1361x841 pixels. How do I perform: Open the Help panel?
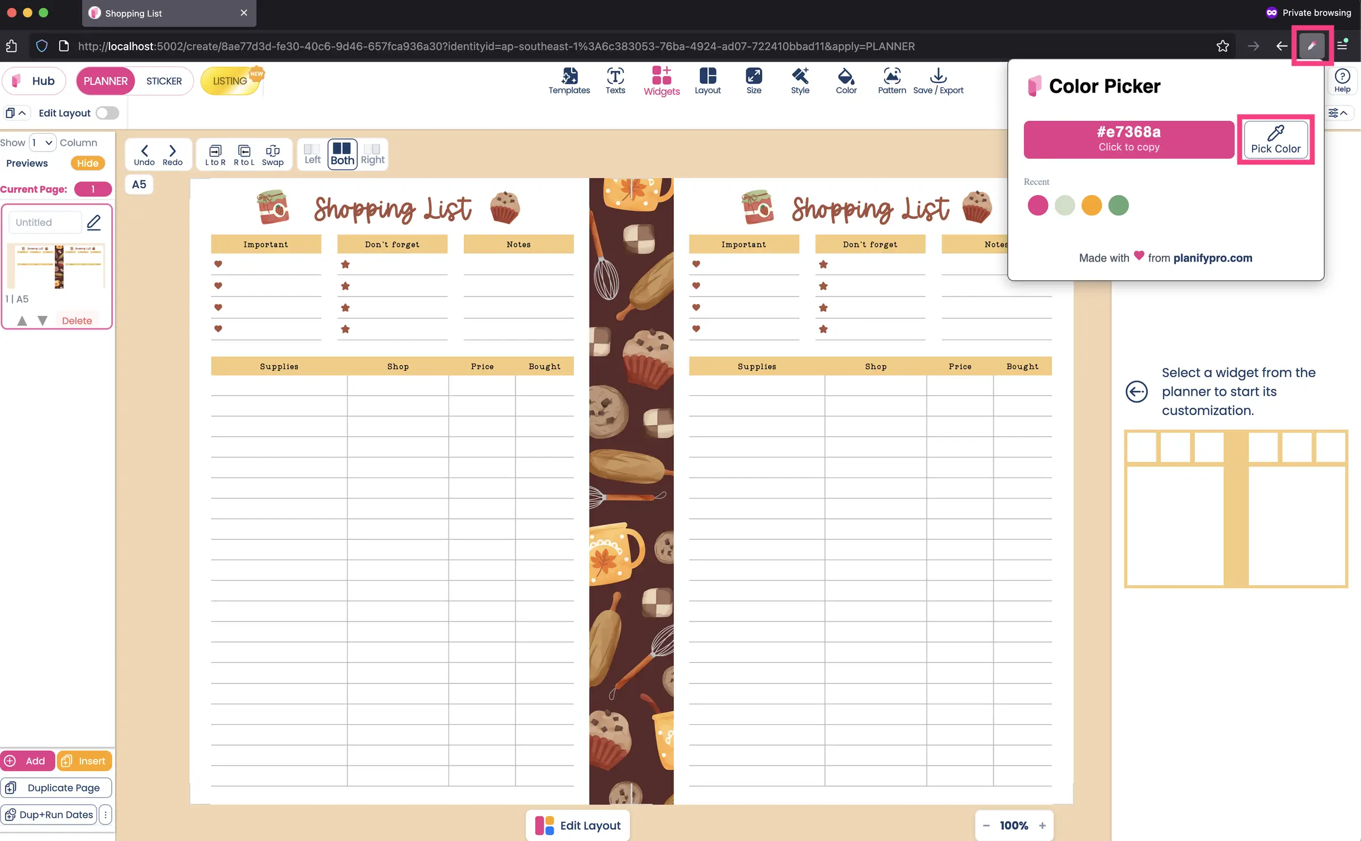[x=1343, y=79]
